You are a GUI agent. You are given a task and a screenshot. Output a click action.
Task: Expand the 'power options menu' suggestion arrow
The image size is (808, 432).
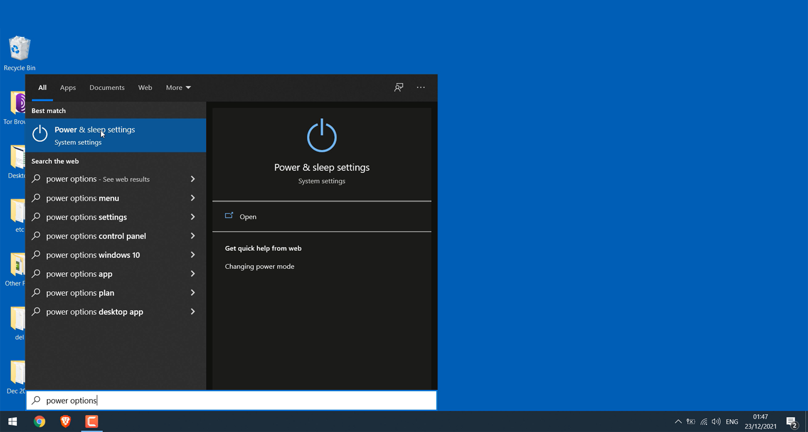(193, 198)
